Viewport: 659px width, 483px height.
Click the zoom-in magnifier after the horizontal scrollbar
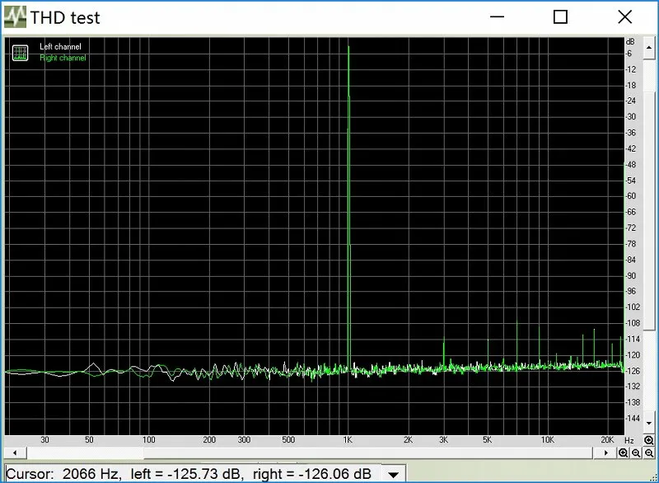pos(623,453)
